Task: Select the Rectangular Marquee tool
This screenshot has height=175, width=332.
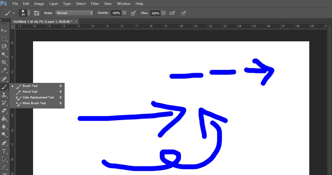Action: tap(4, 39)
